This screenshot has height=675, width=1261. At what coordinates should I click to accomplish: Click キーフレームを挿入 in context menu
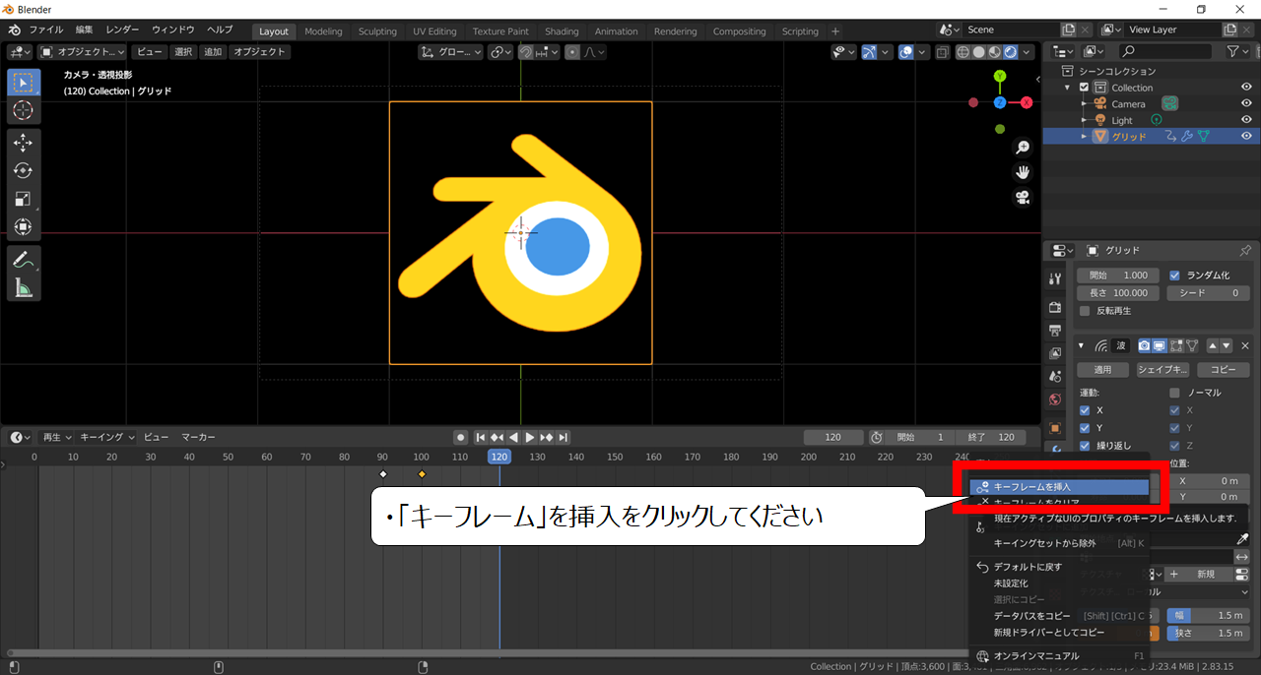pyautogui.click(x=1060, y=486)
